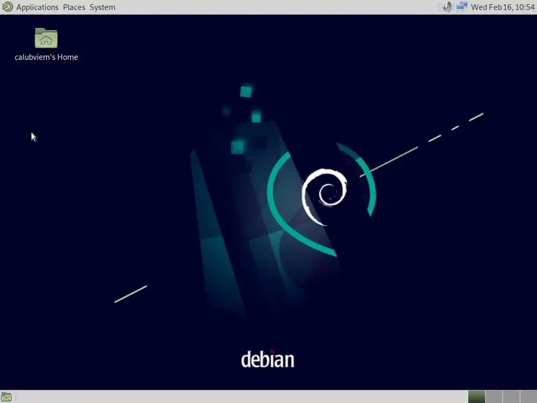Click the MATE logo icon beside Applications

click(7, 7)
